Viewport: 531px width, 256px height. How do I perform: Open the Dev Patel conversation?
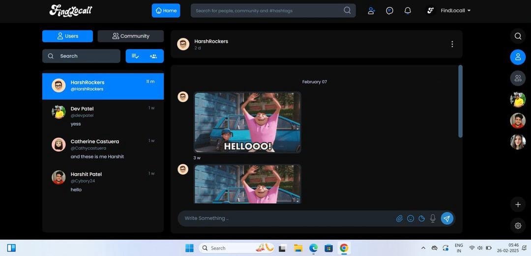(103, 116)
